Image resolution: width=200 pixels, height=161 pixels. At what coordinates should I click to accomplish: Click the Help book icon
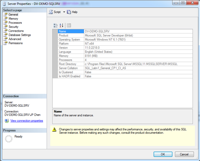click(x=69, y=12)
